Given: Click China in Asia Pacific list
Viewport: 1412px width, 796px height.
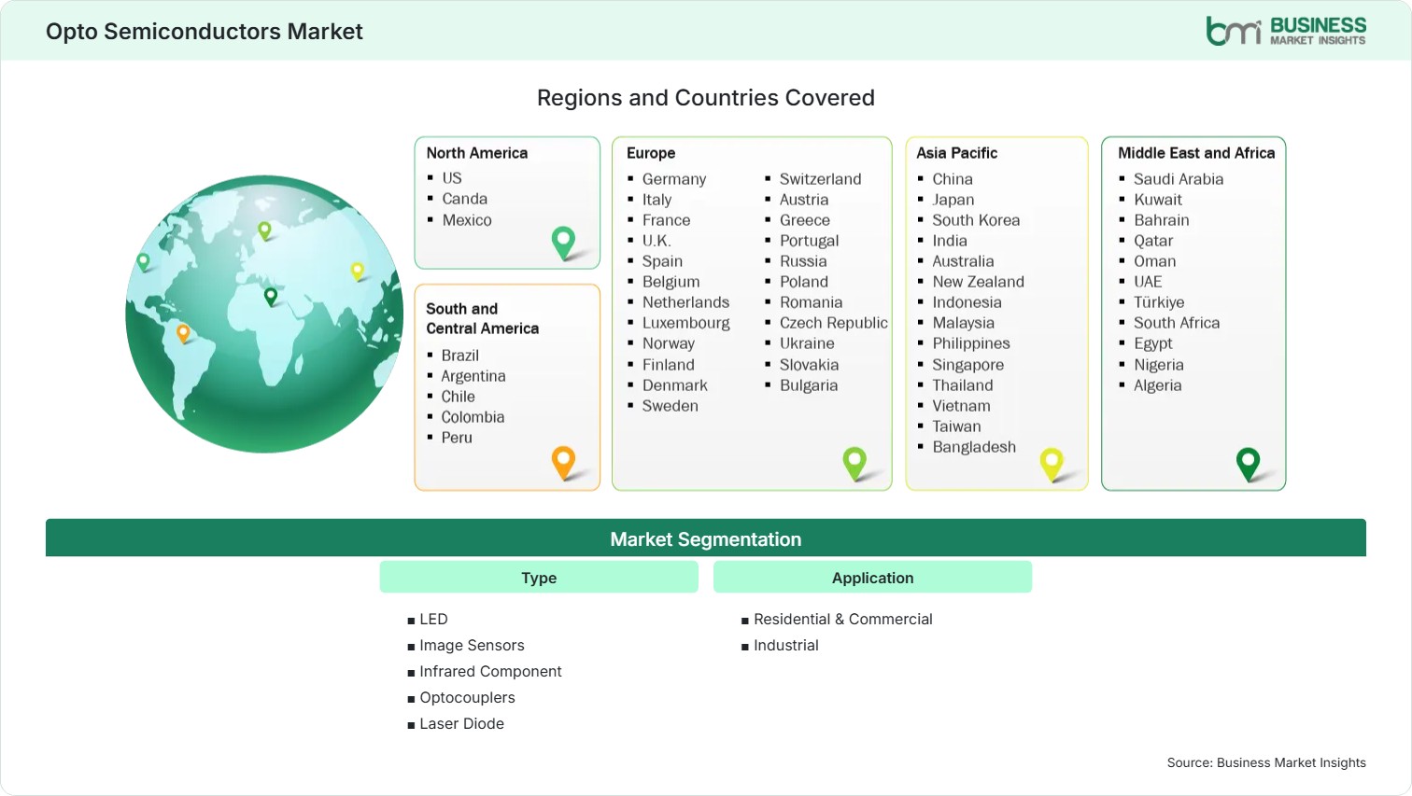Looking at the screenshot, I should coord(953,179).
